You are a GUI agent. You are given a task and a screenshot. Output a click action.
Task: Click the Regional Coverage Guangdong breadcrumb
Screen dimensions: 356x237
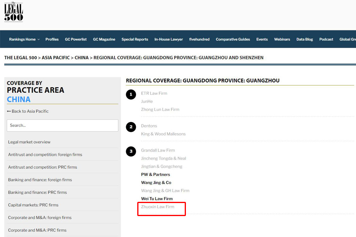178,58
